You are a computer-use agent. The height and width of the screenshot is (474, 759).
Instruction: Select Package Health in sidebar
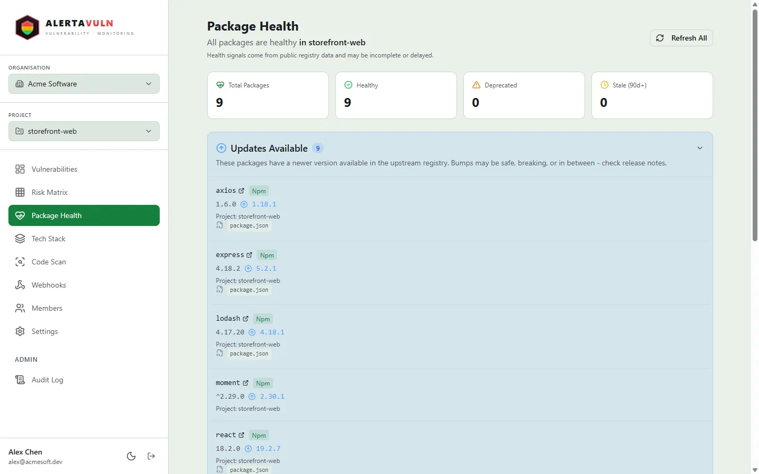[x=84, y=215]
